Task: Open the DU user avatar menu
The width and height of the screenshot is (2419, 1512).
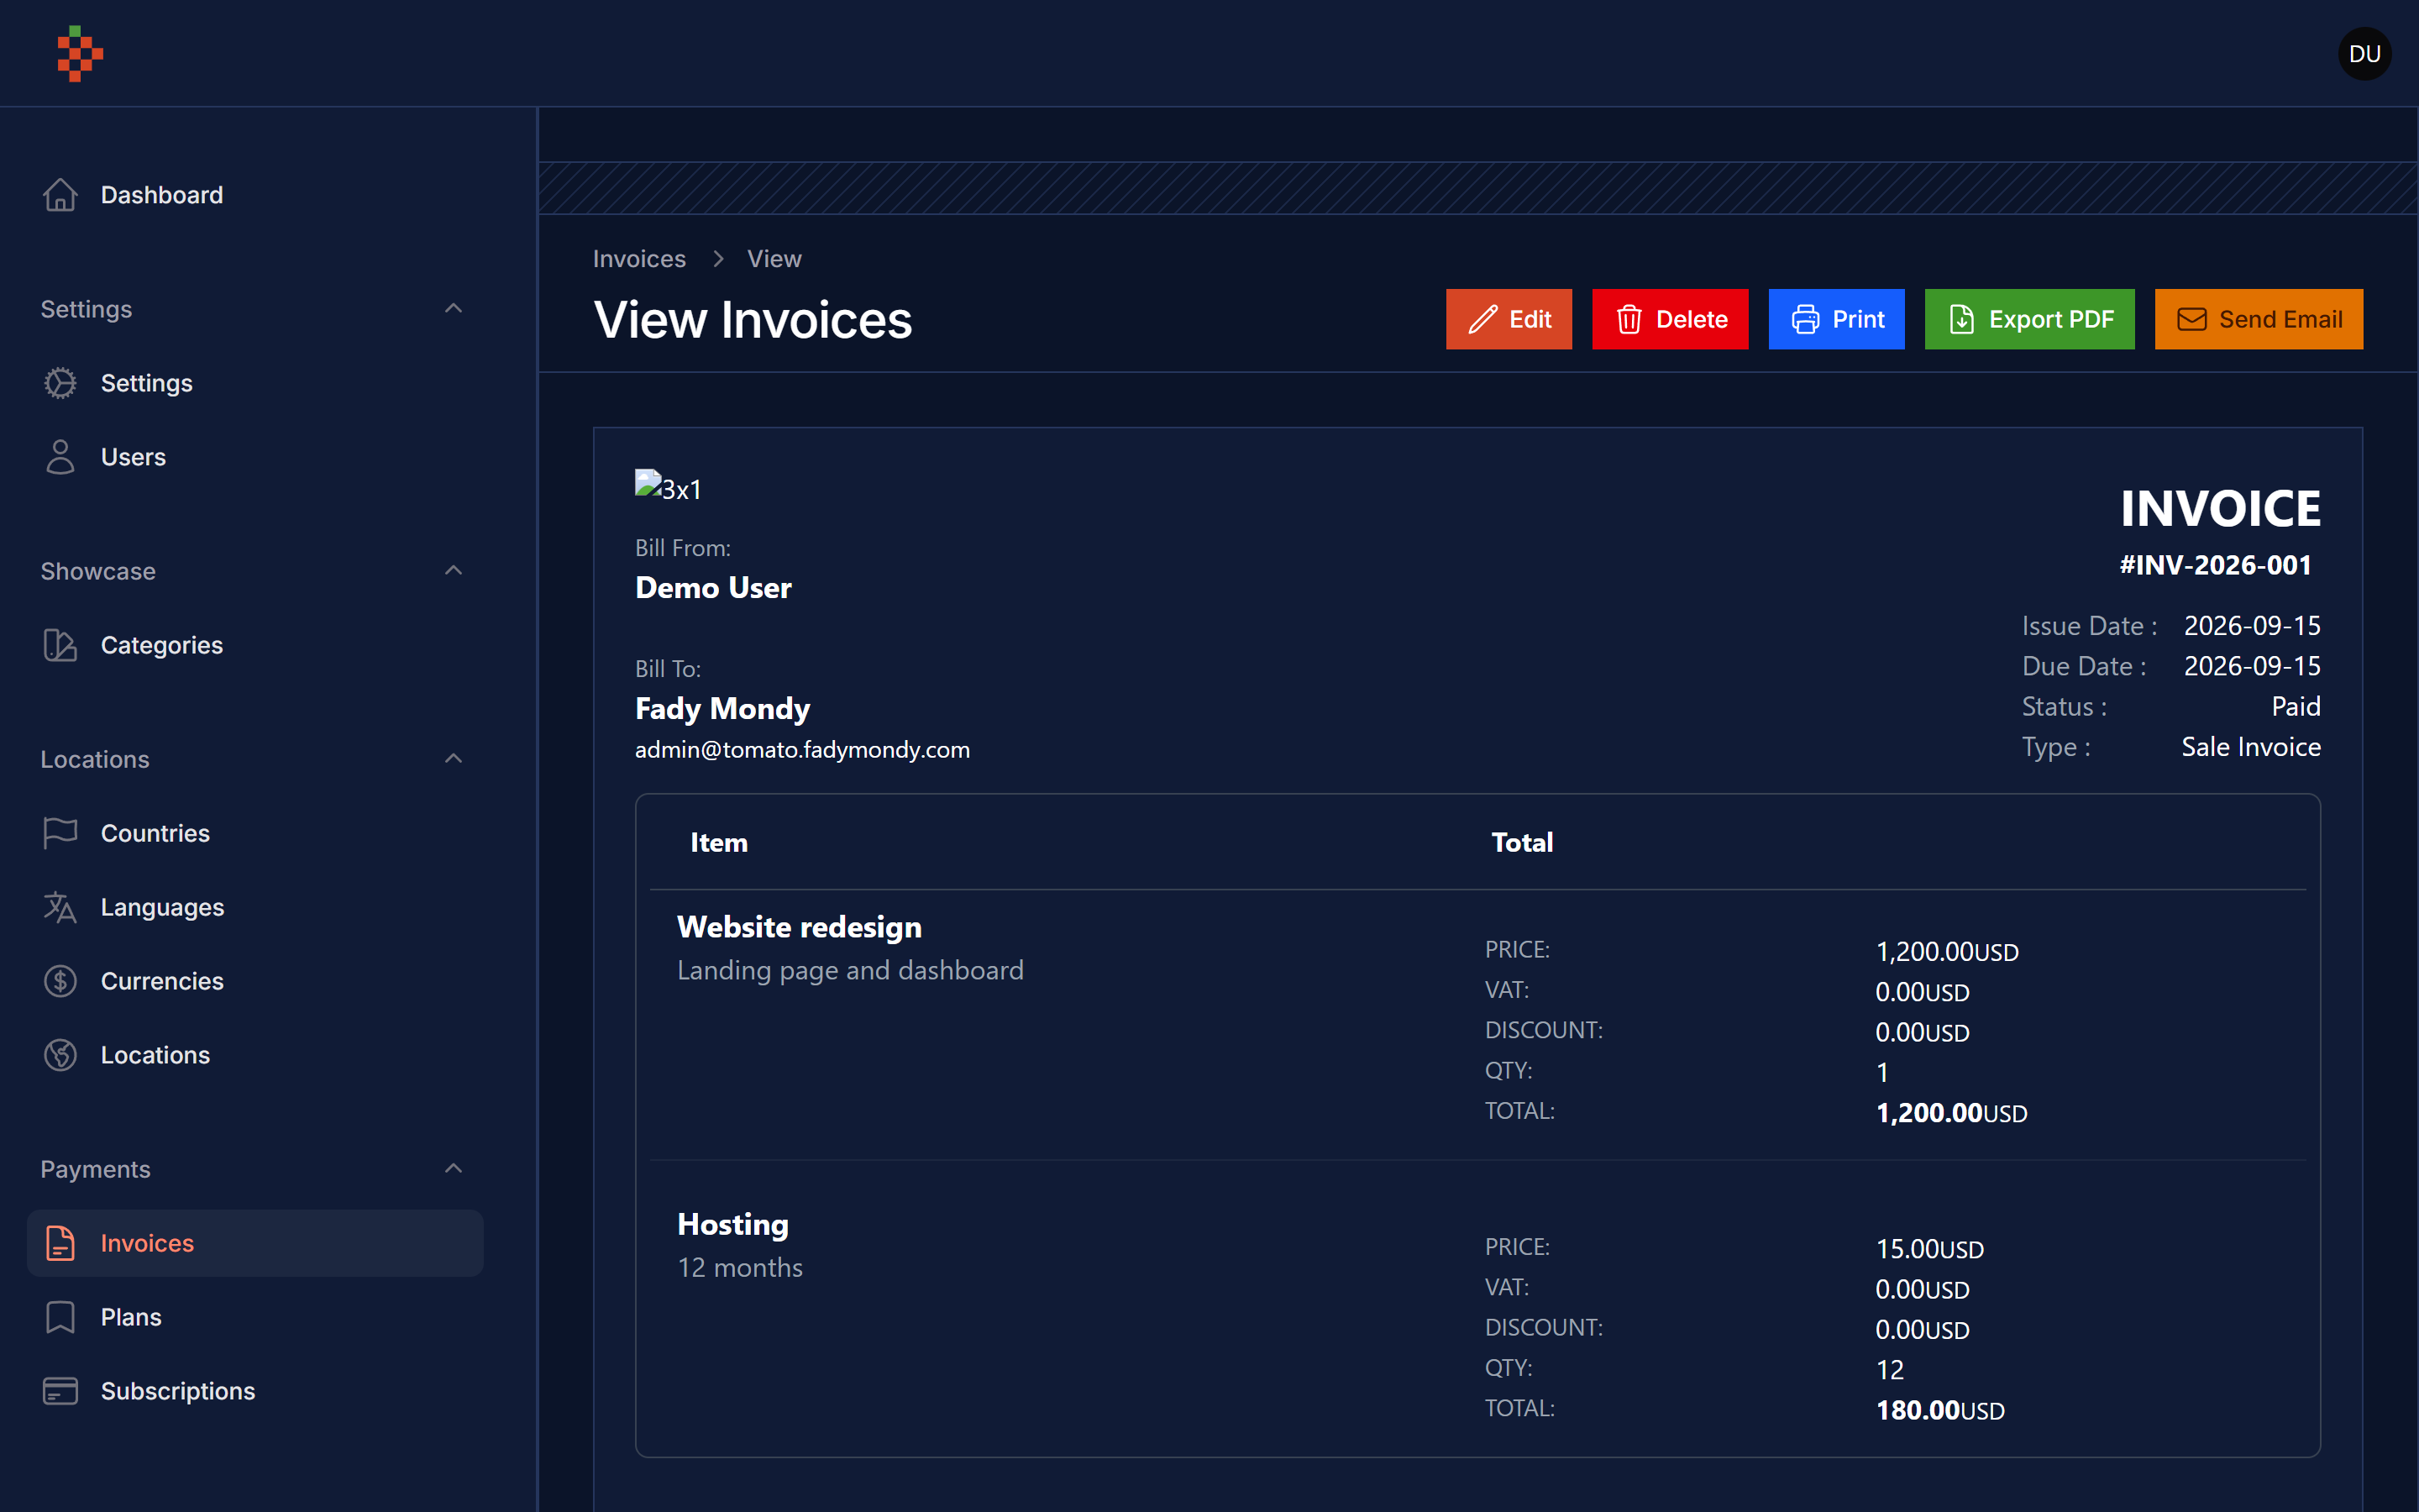Action: [x=2364, y=54]
